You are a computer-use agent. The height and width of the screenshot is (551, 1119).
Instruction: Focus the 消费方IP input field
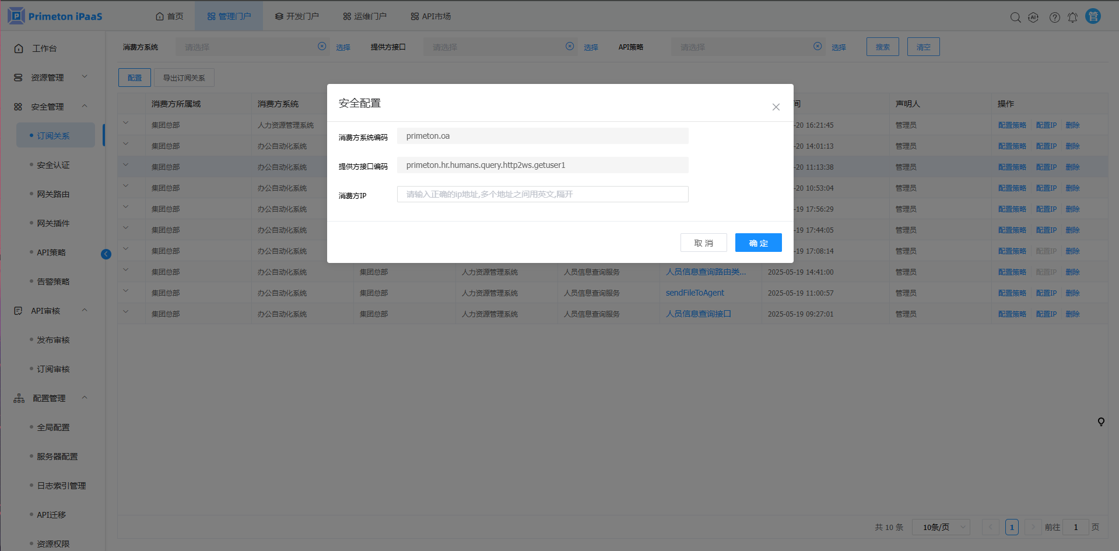click(x=542, y=194)
